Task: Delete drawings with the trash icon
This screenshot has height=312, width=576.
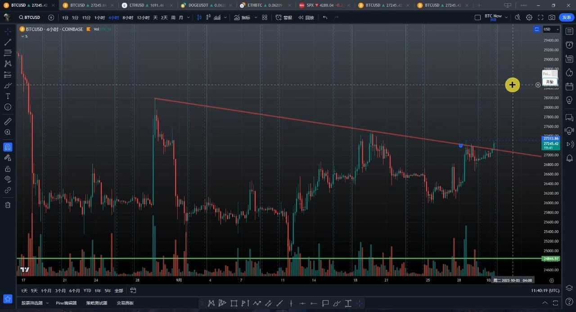Action: point(8,205)
